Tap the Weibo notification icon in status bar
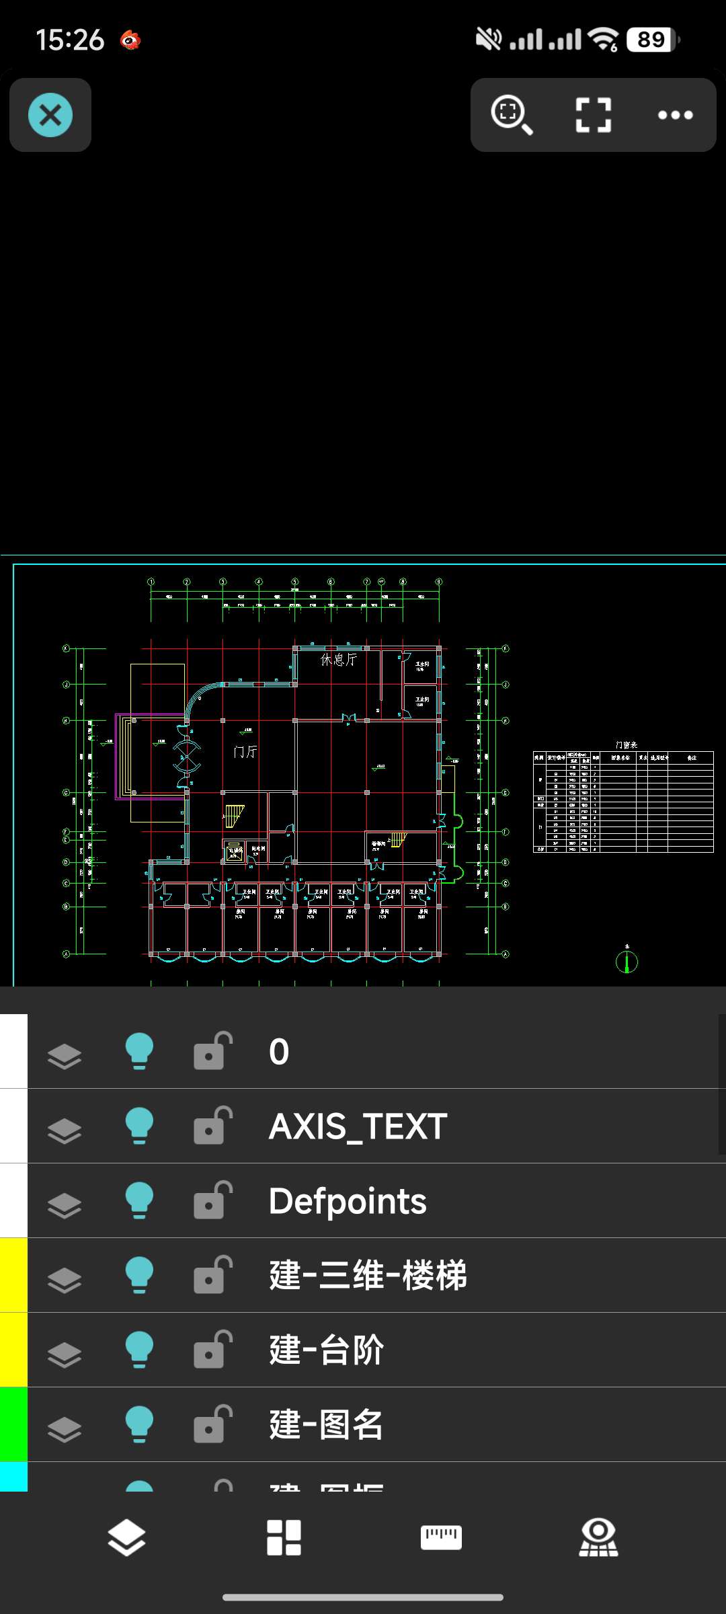 tap(130, 40)
